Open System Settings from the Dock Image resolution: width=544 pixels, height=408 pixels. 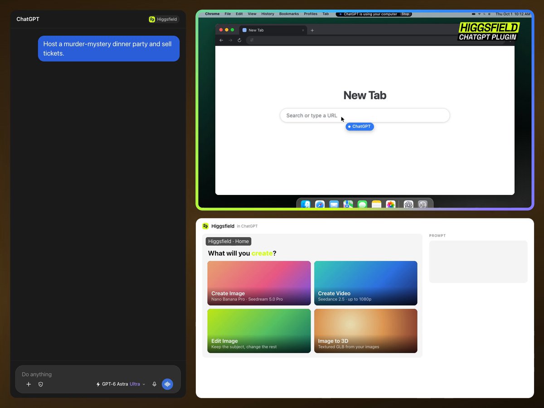tap(423, 205)
